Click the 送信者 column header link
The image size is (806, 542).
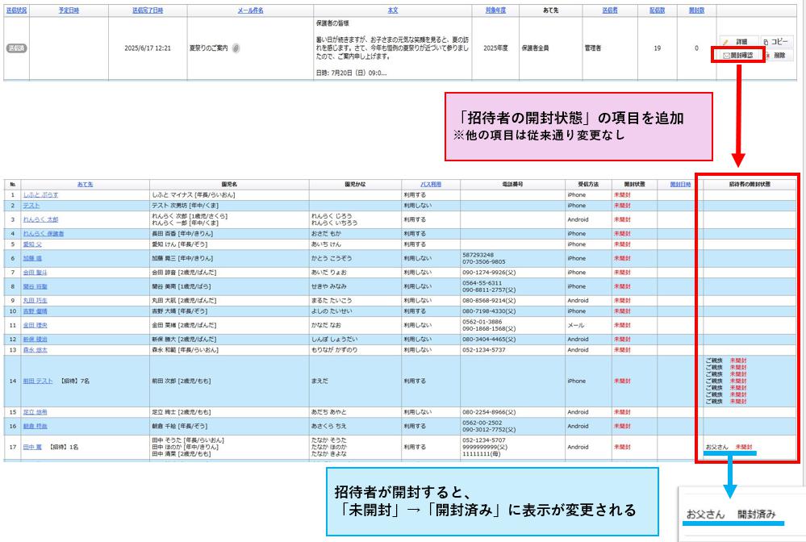tap(610, 10)
